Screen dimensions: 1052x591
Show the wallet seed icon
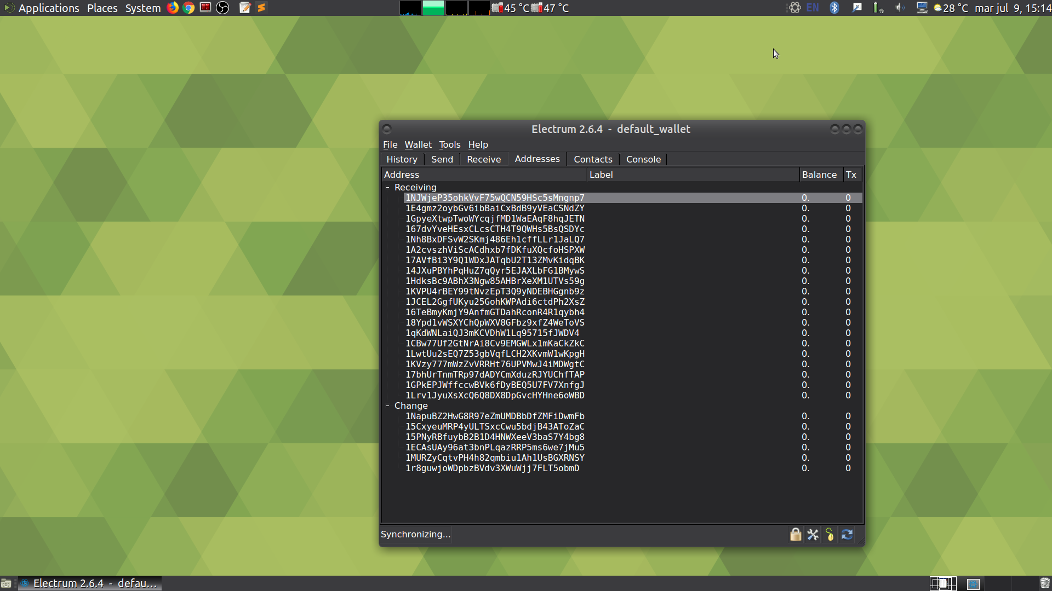click(830, 535)
